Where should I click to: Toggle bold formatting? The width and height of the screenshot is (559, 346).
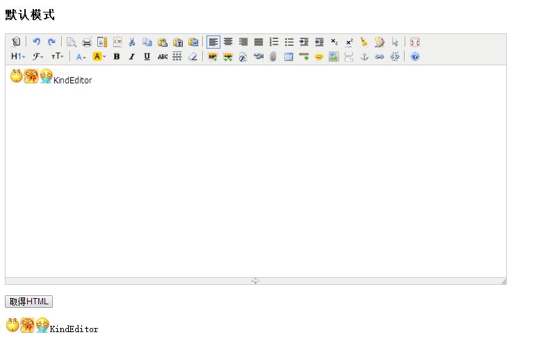tap(117, 56)
